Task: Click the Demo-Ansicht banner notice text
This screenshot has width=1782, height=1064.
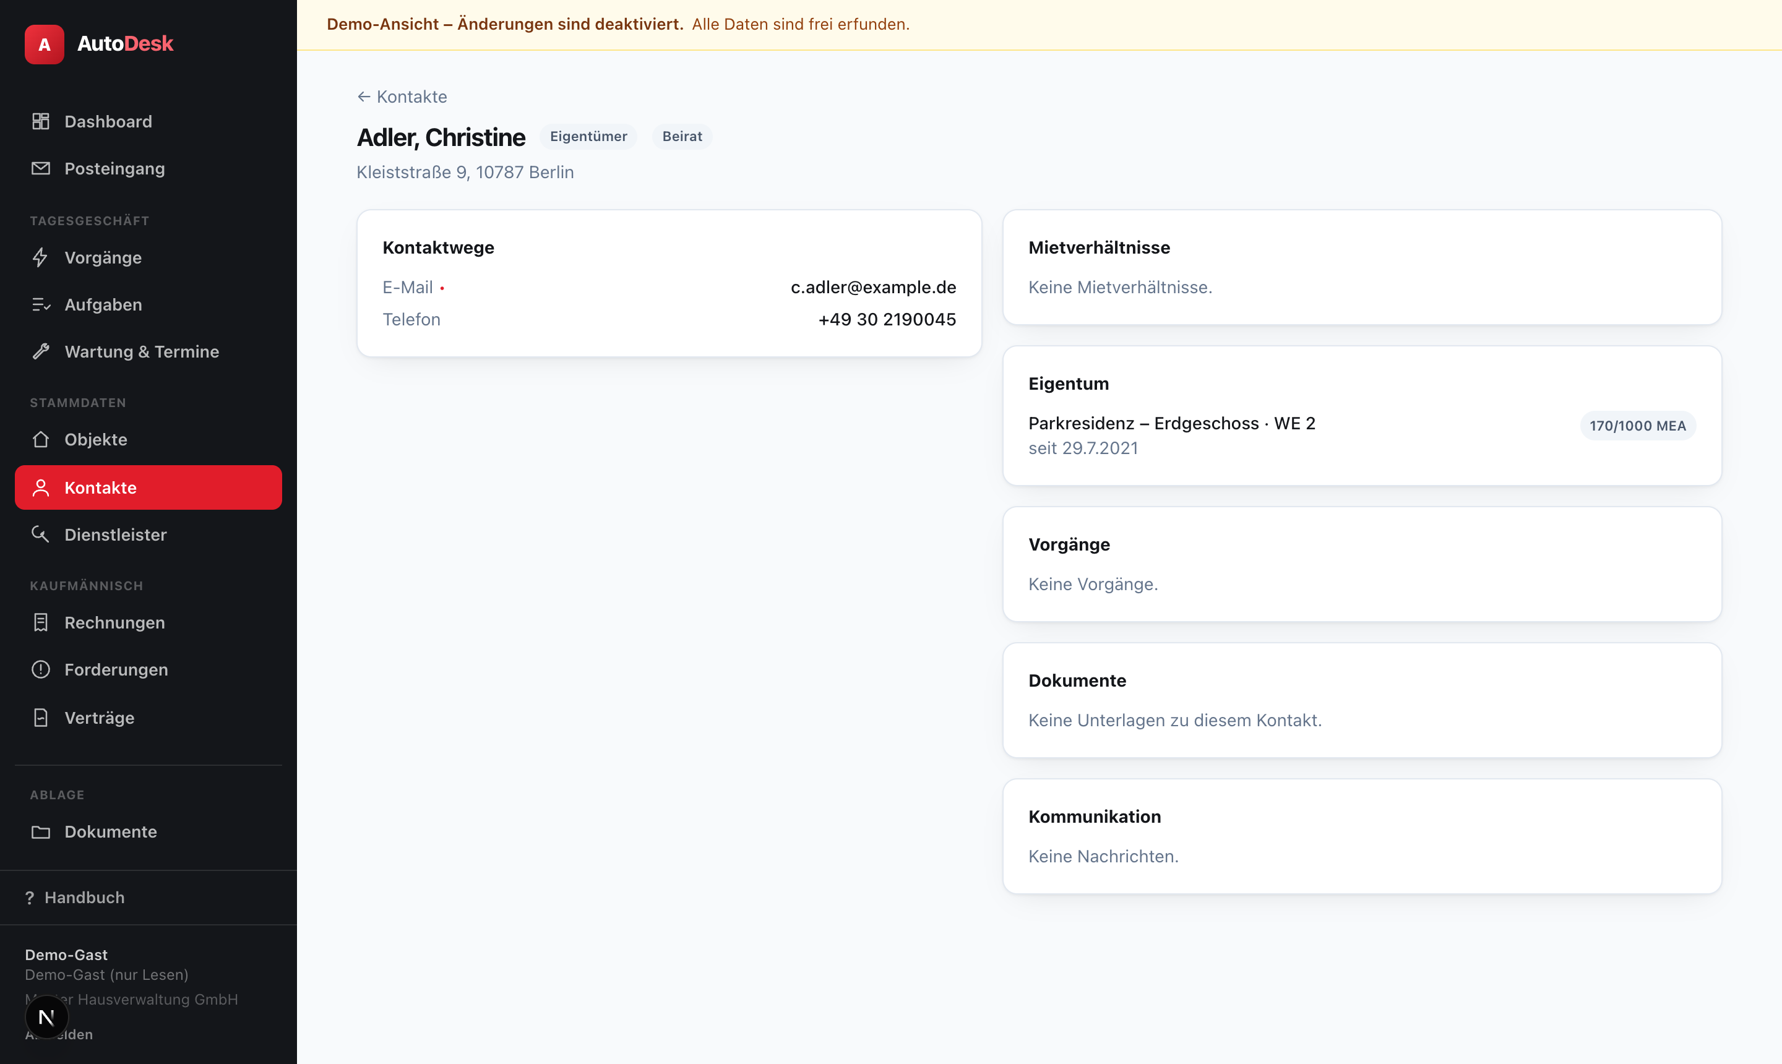Action: point(505,24)
